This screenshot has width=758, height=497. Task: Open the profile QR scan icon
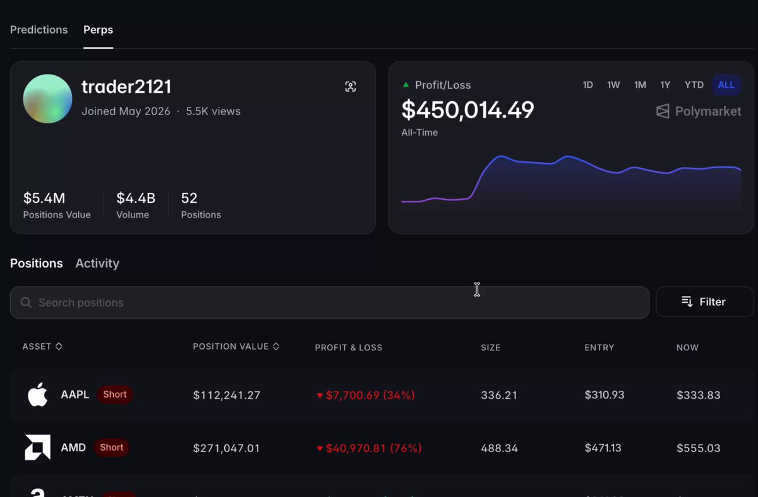[351, 87]
